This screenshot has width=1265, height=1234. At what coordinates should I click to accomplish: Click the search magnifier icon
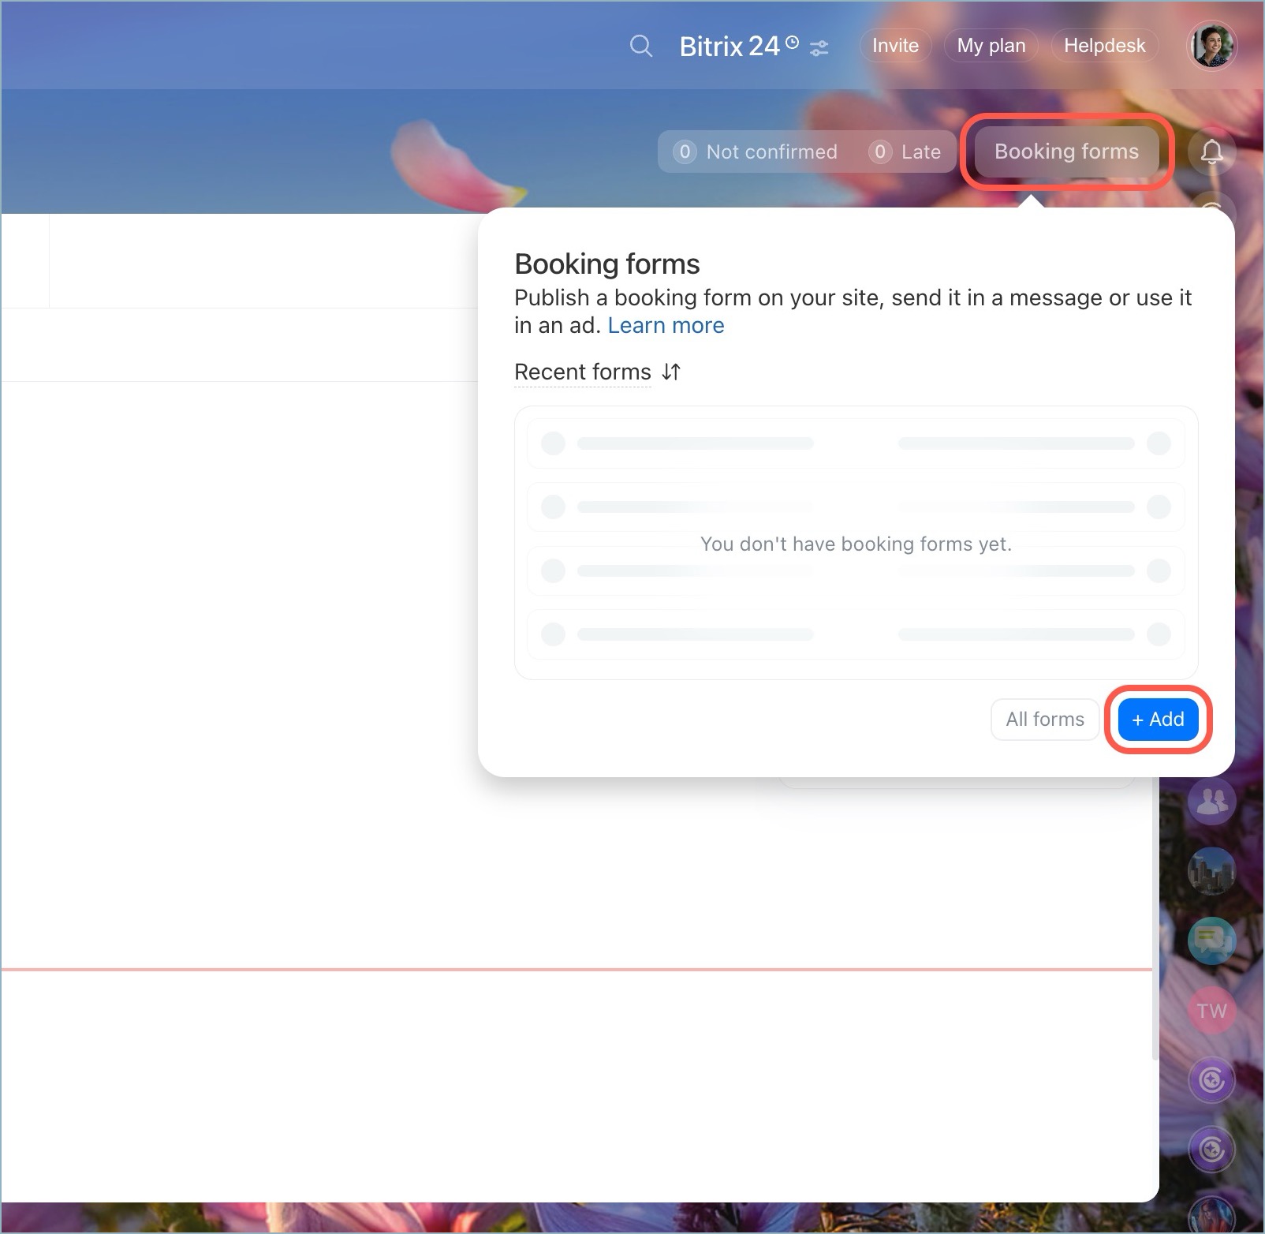(x=641, y=47)
